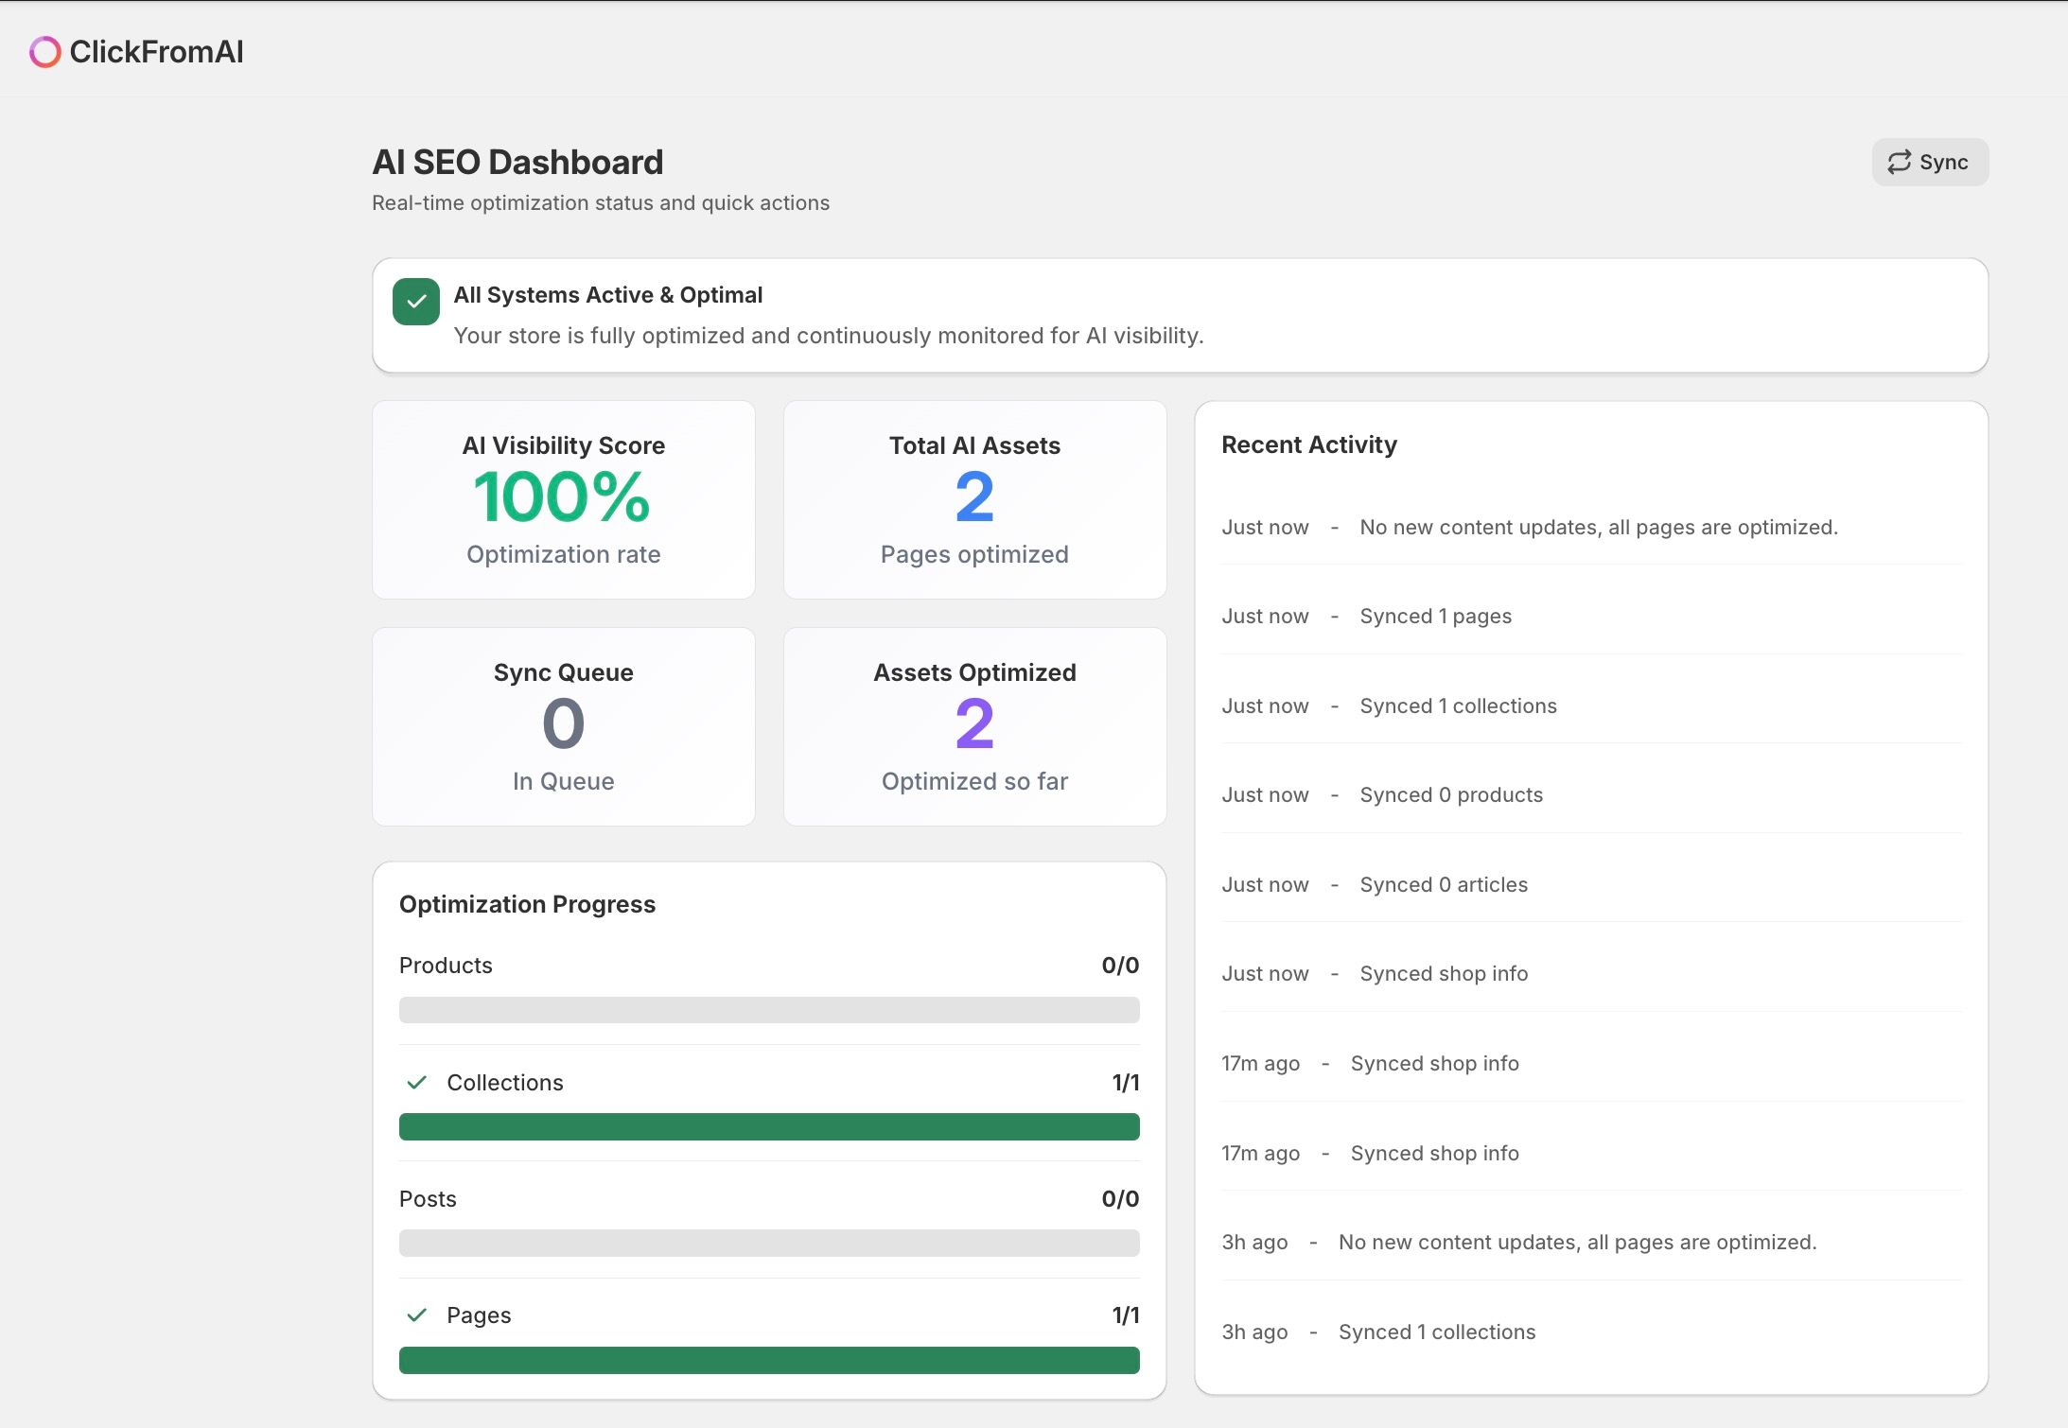The height and width of the screenshot is (1428, 2068).
Task: Select 3h ago 'No new content updates' entry
Action: coord(1591,1243)
